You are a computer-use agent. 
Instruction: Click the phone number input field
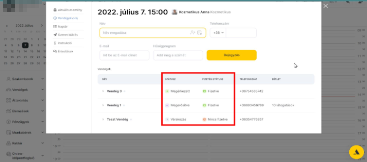(241, 33)
